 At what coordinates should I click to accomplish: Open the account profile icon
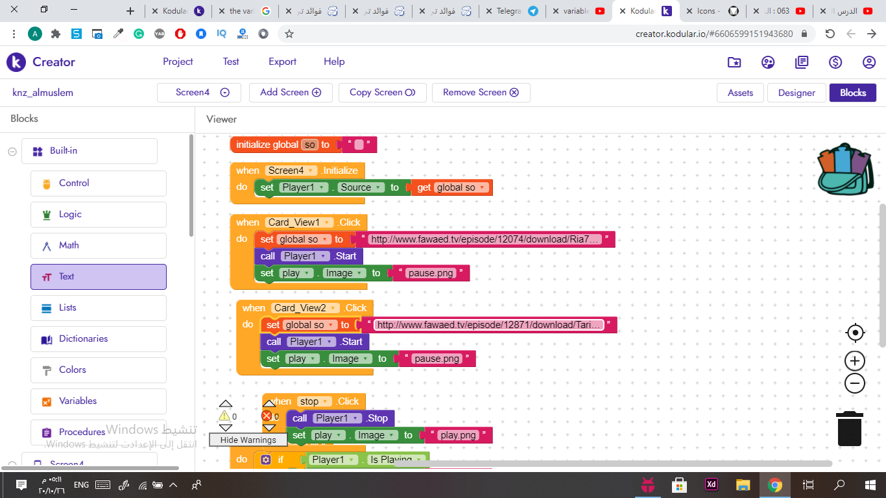click(869, 62)
